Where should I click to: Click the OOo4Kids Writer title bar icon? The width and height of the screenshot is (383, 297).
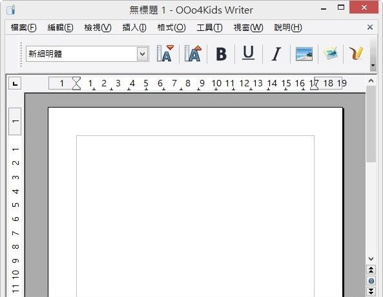coord(11,10)
